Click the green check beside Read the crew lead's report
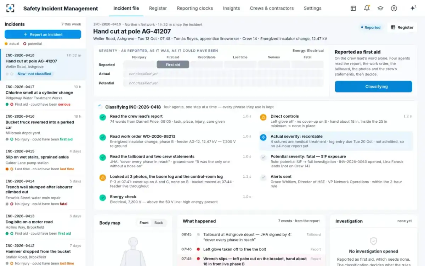This screenshot has height=266, width=425. (103, 117)
